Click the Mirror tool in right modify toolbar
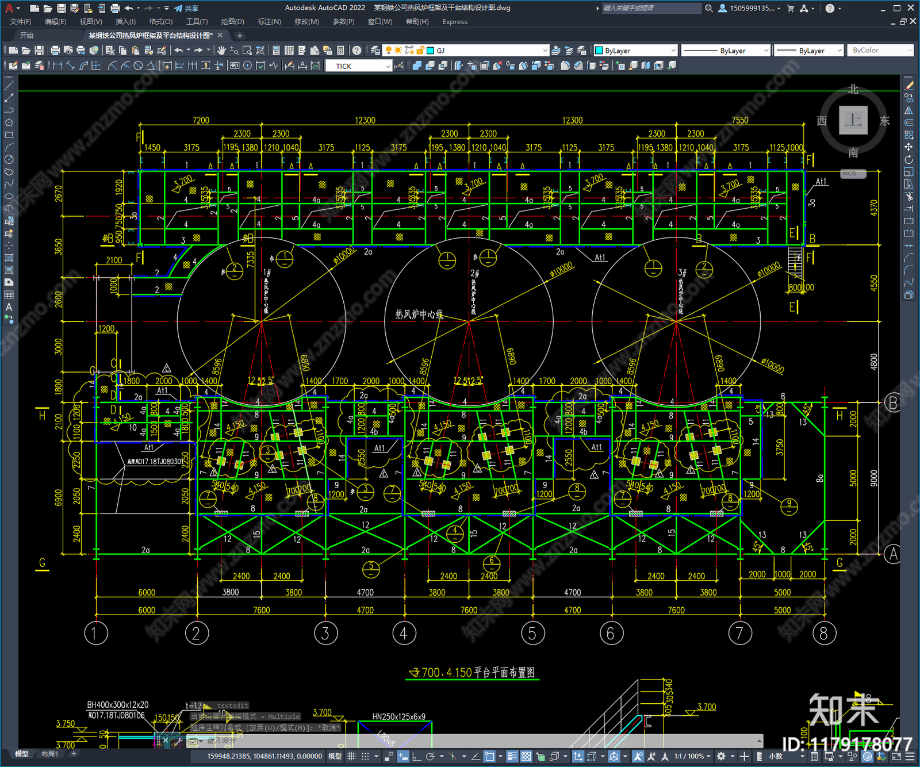920x767 pixels. pyautogui.click(x=908, y=110)
